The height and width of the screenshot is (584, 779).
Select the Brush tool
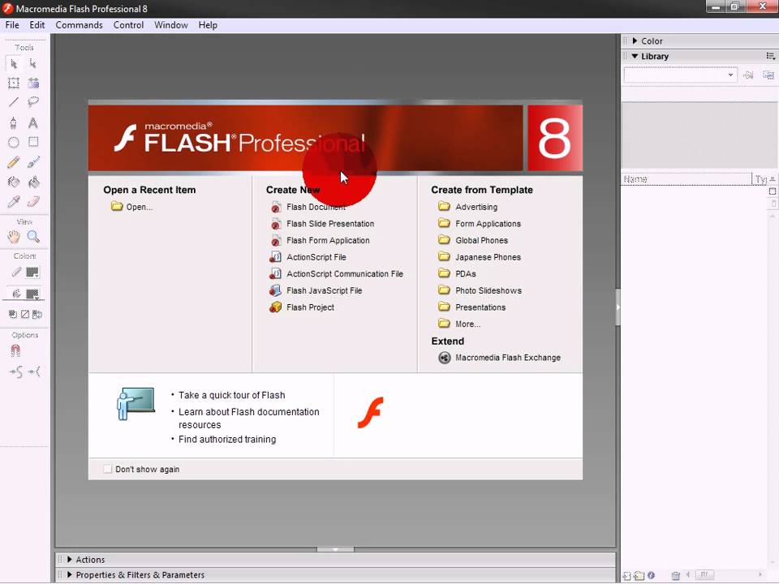(x=32, y=162)
